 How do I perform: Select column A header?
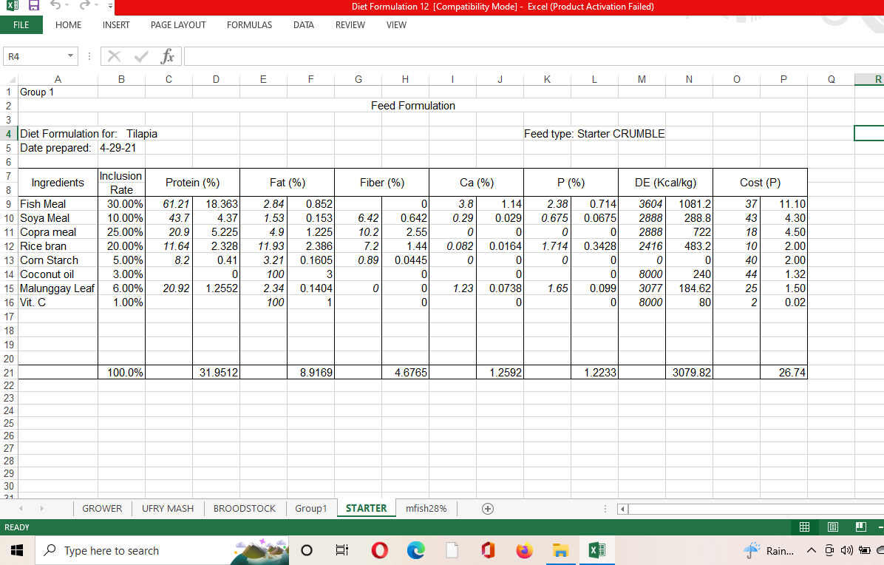(x=58, y=80)
